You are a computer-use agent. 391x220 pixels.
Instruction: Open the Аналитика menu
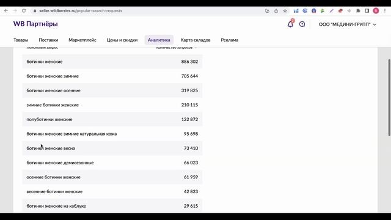pyautogui.click(x=159, y=40)
